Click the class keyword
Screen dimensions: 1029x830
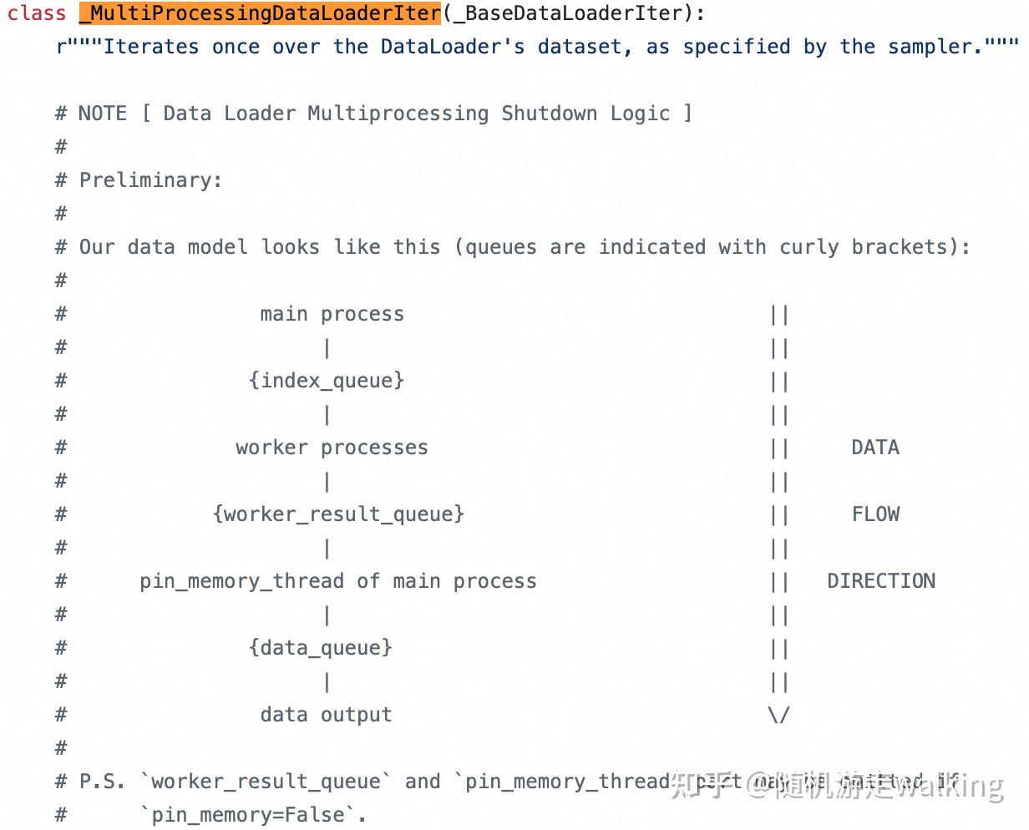click(37, 13)
